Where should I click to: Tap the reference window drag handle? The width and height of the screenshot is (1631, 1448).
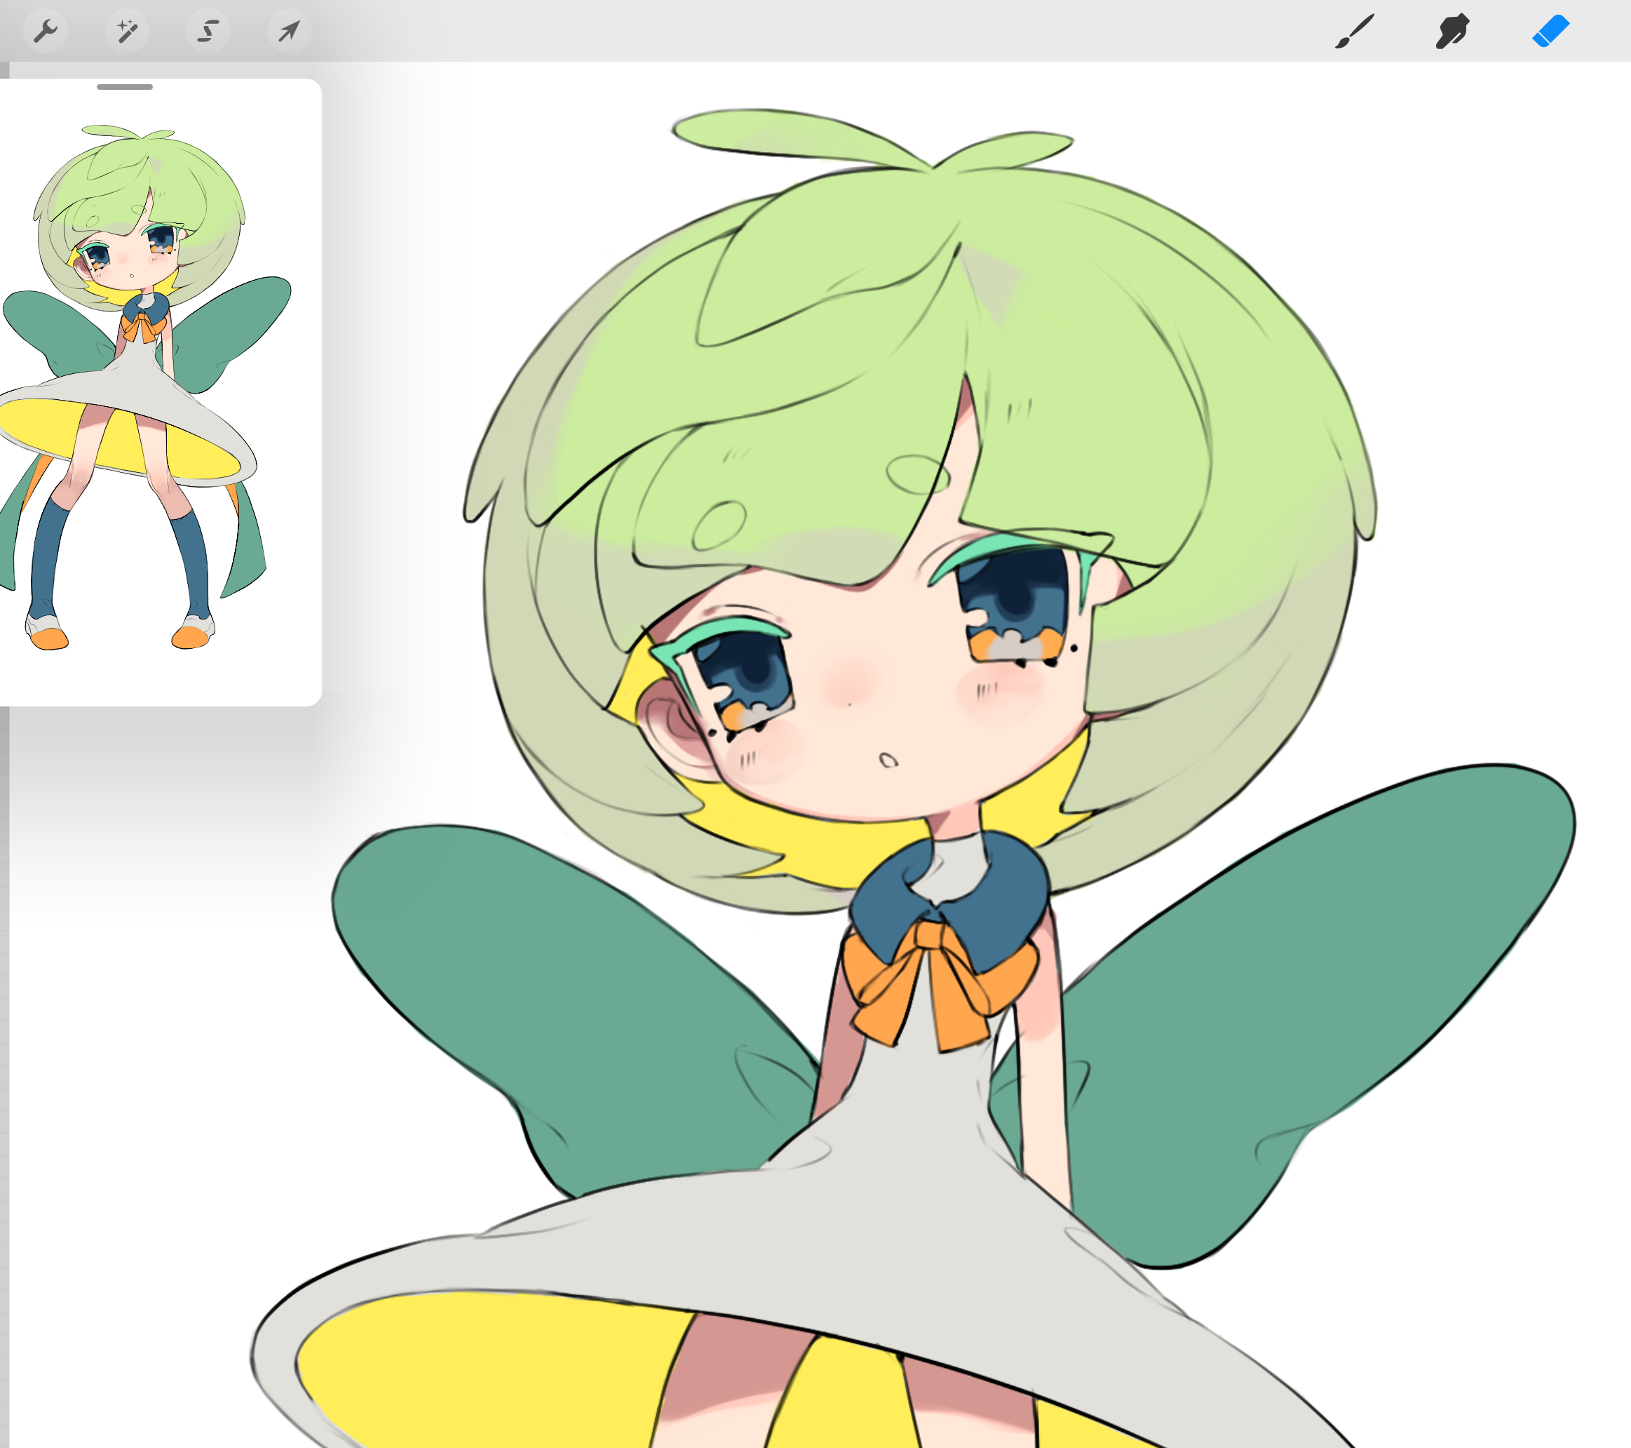(x=125, y=86)
